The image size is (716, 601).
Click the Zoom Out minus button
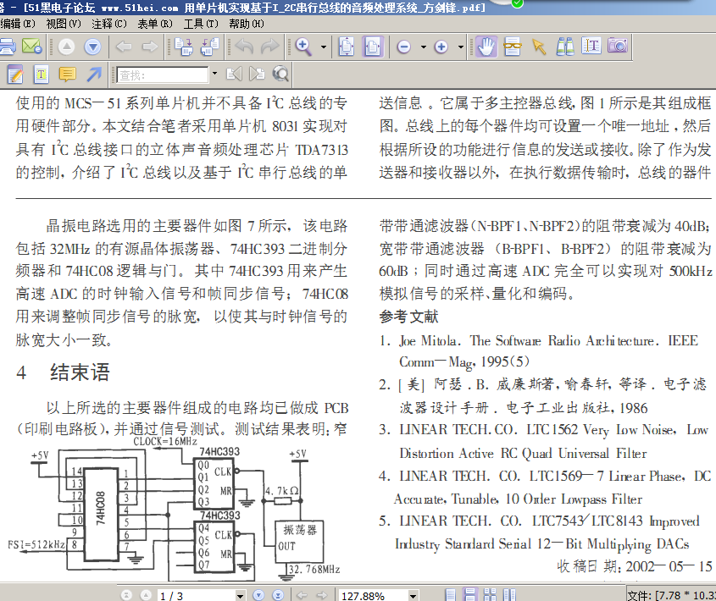(x=404, y=47)
